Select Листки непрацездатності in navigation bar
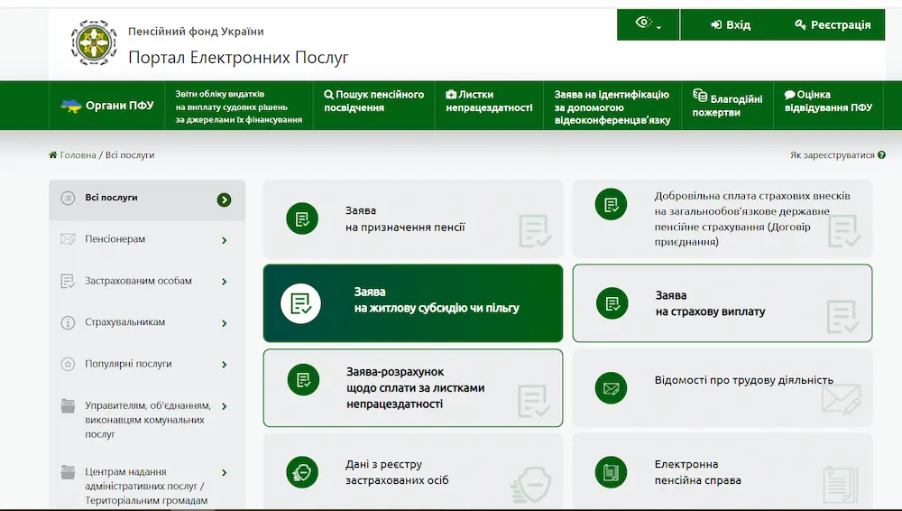 click(488, 101)
